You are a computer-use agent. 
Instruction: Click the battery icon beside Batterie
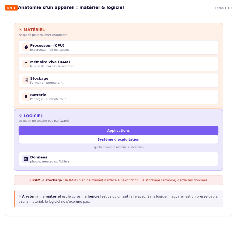click(x=26, y=97)
